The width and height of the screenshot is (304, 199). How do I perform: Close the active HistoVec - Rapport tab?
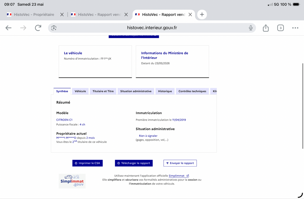coord(190,14)
